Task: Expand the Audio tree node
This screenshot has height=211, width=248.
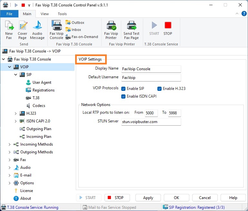Action: point(9,168)
